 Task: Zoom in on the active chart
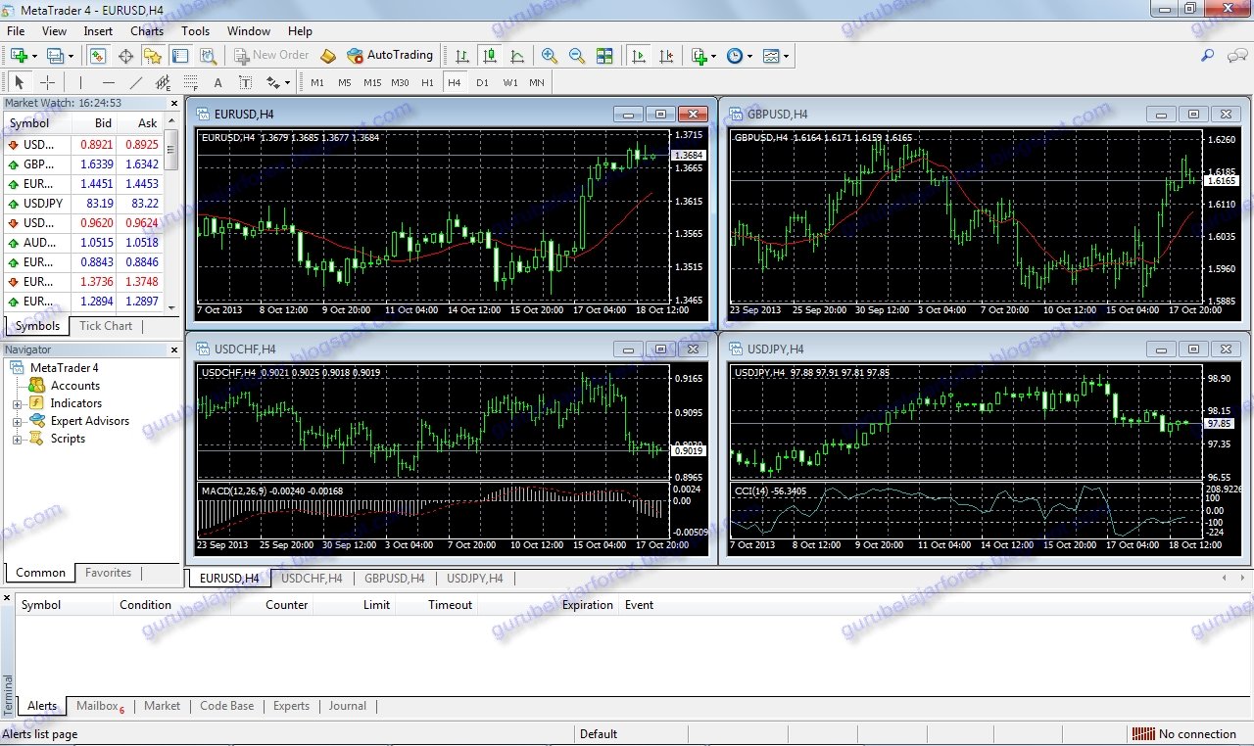point(549,56)
